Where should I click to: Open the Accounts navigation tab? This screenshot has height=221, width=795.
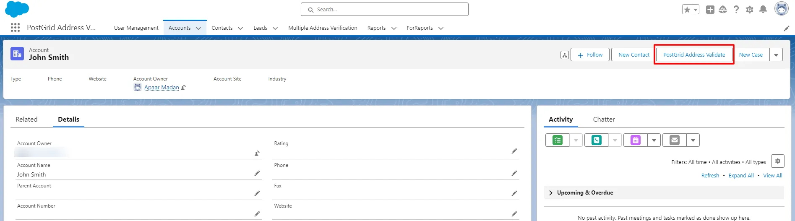tap(180, 28)
